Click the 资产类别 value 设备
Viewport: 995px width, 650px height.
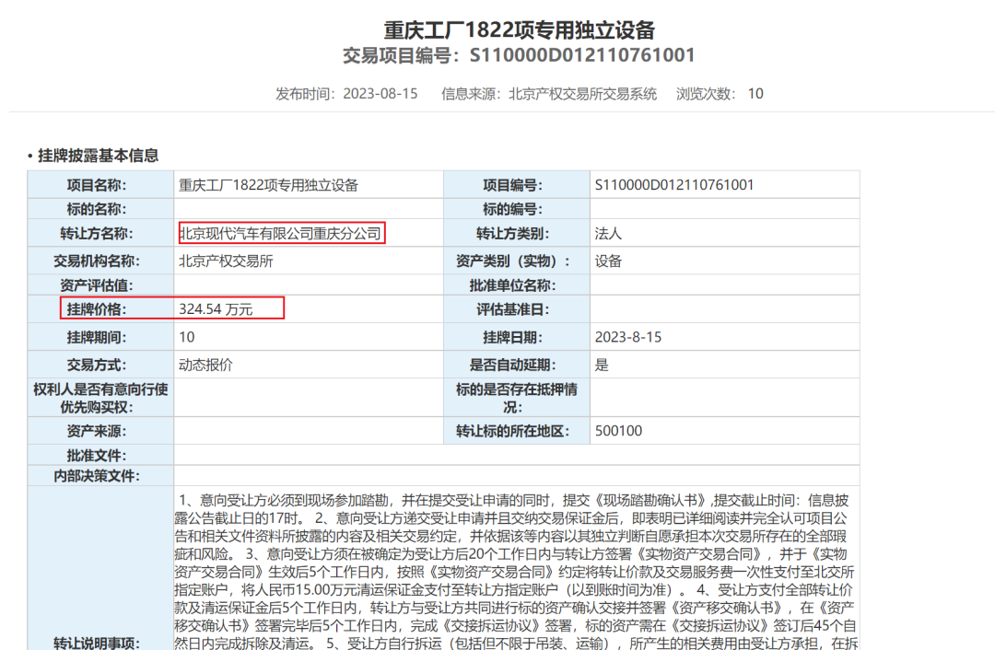tap(608, 261)
